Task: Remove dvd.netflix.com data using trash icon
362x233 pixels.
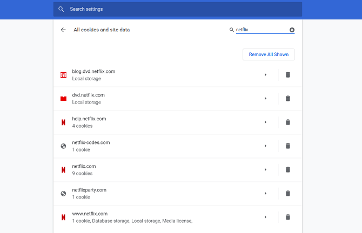Action: [287, 99]
